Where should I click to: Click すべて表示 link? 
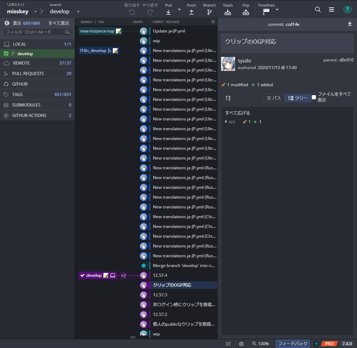click(59, 23)
